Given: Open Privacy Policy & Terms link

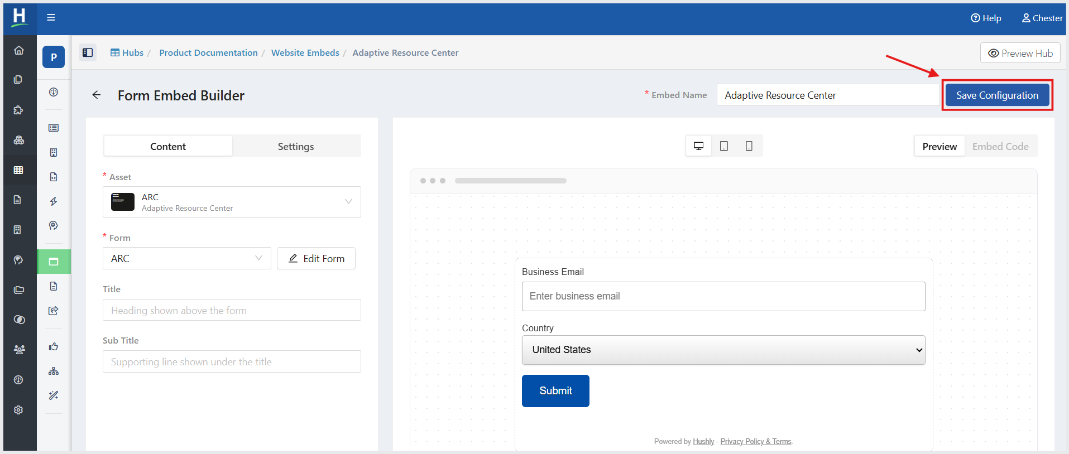Looking at the screenshot, I should (x=756, y=441).
